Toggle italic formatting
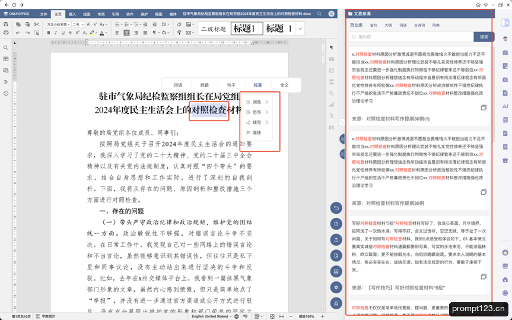Screen dimensions: 512x320 coord(56,33)
